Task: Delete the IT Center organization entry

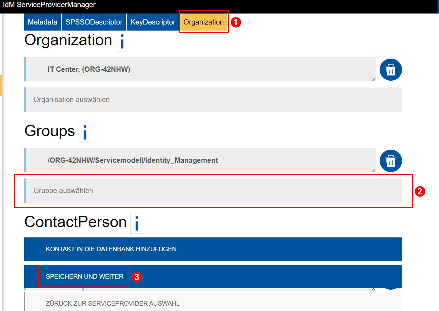Action: [x=391, y=70]
